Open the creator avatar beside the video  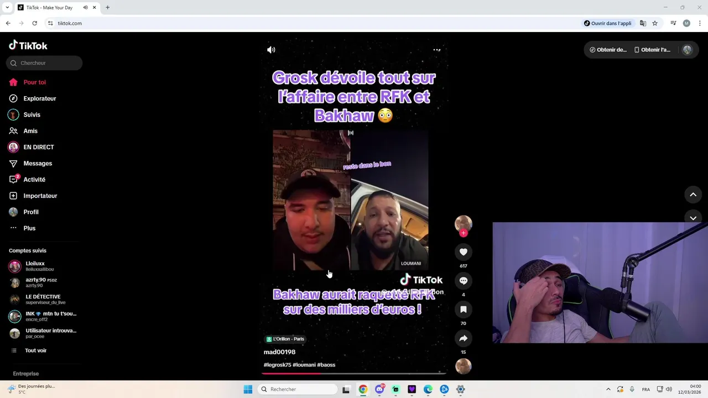[464, 223]
